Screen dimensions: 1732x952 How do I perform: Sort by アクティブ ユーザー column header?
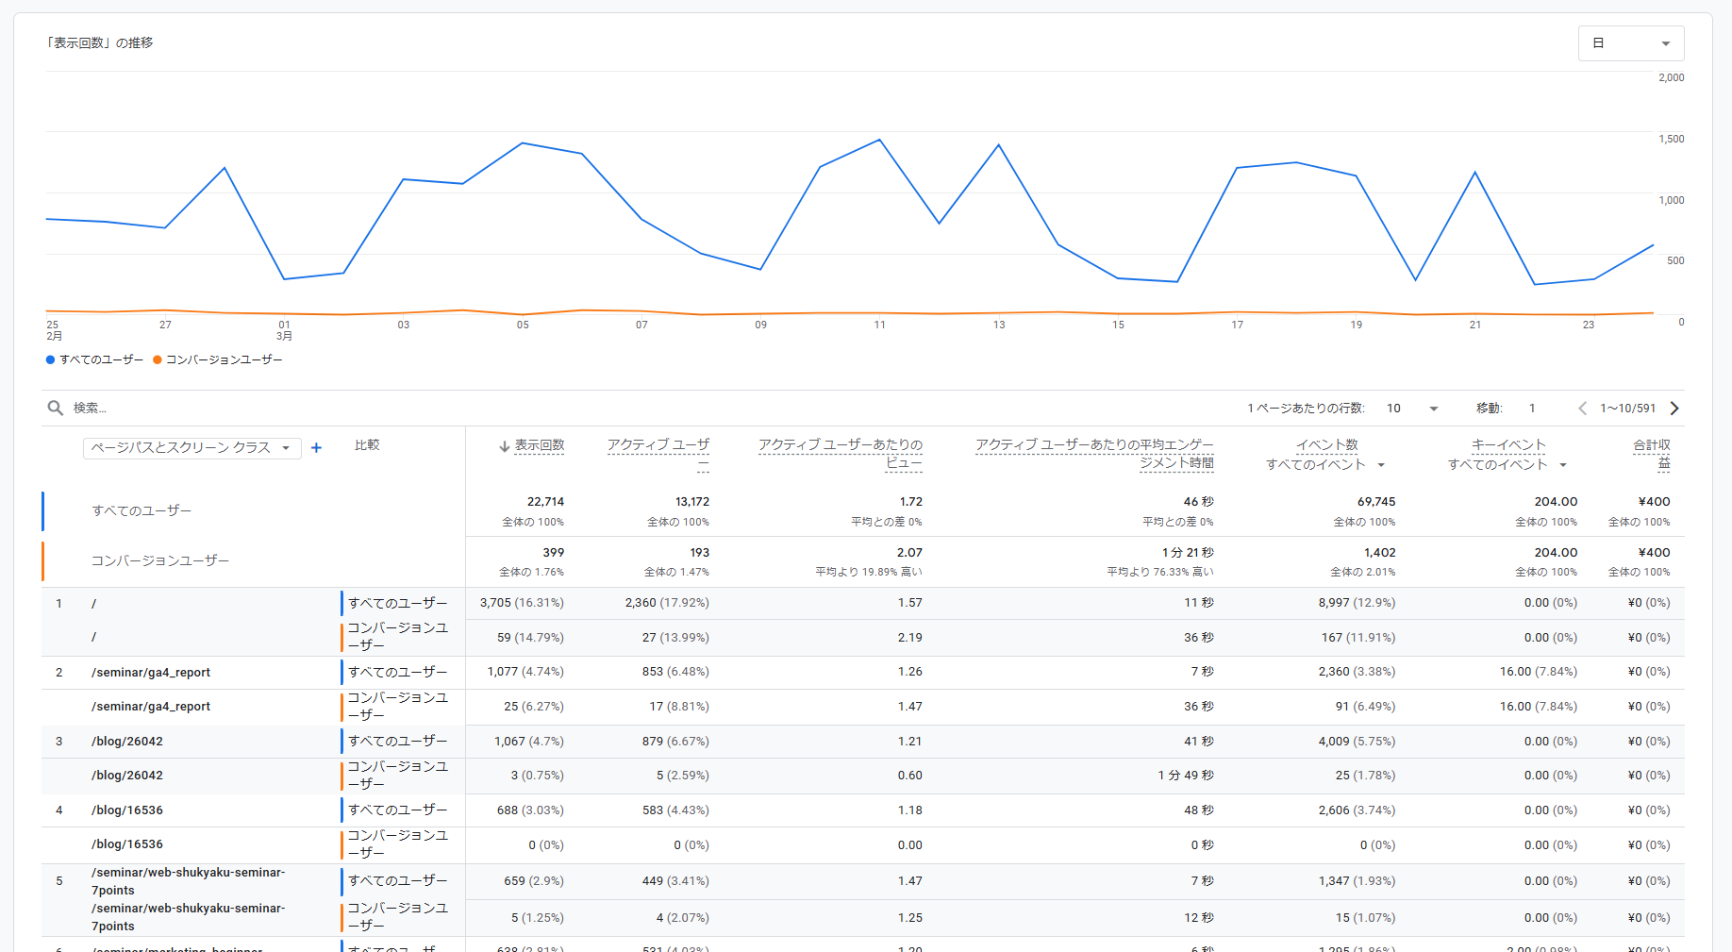click(658, 454)
